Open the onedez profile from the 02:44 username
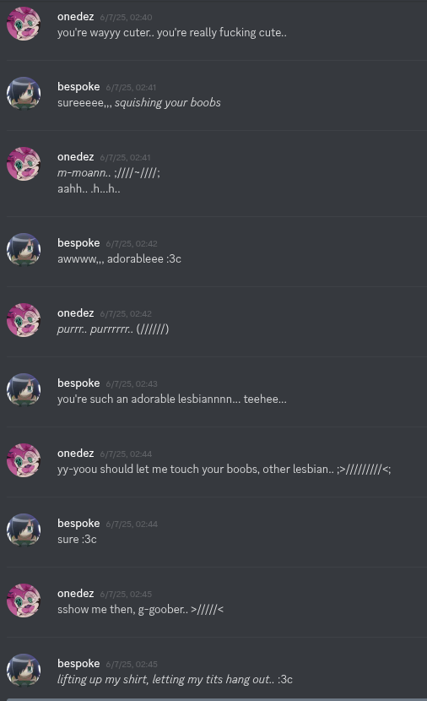Screen dimensions: 427x701 75,454
